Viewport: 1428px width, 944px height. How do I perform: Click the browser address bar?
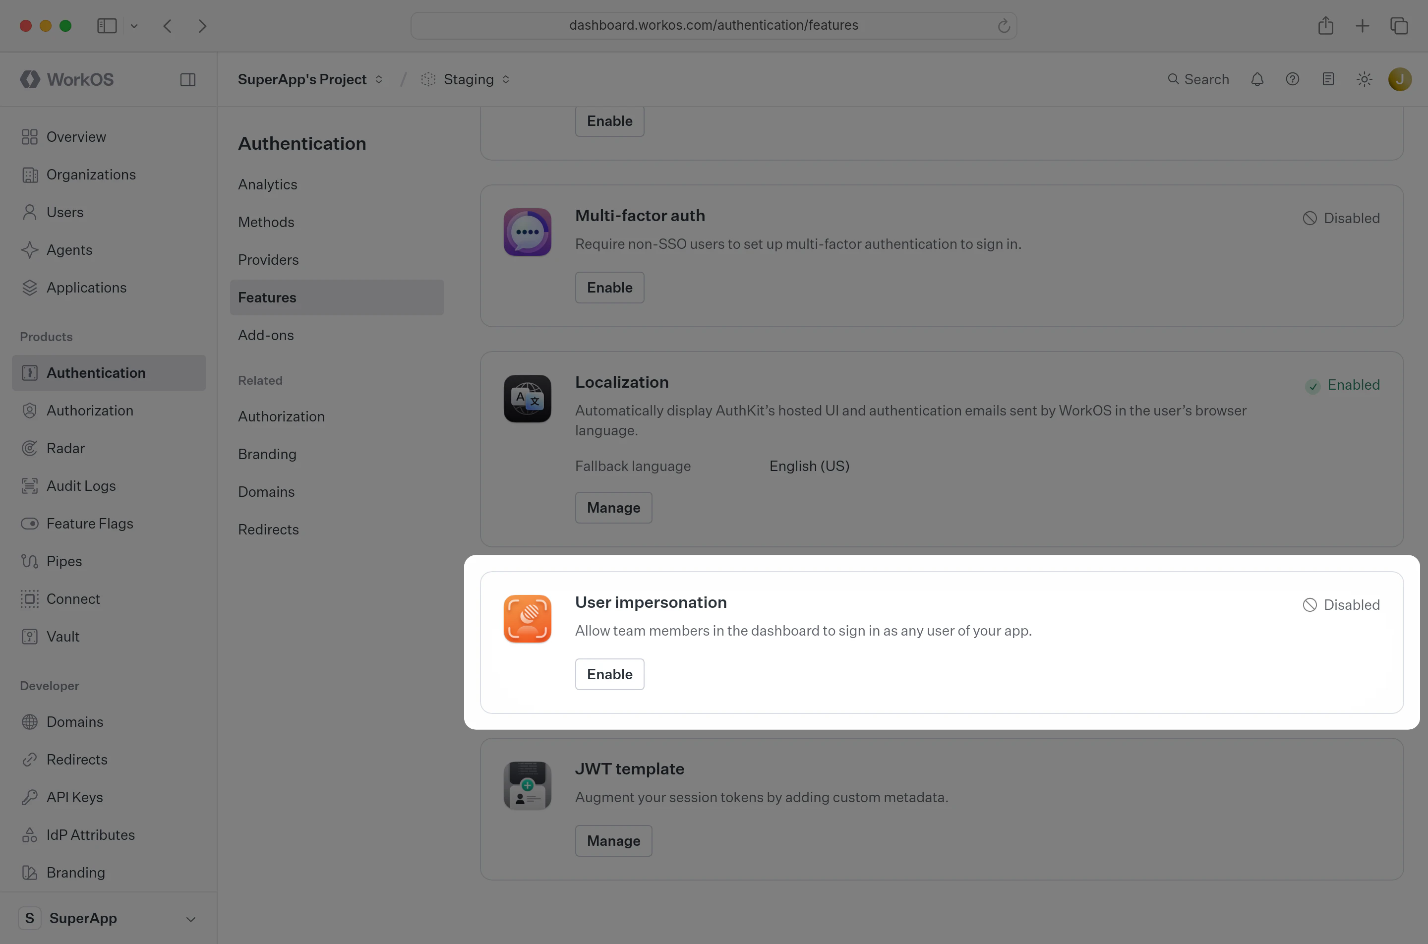(x=714, y=26)
